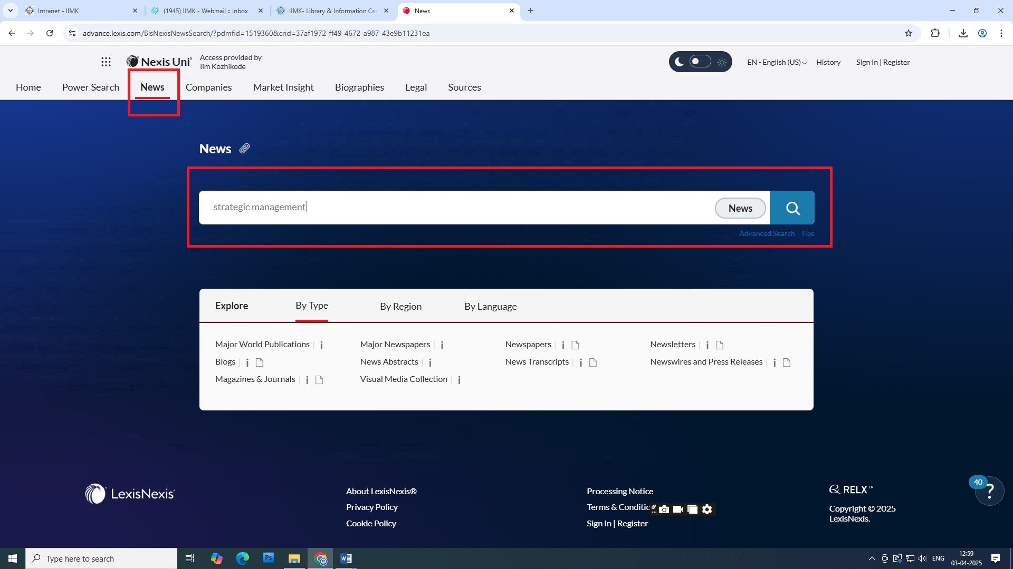Toggle the dark/light mode switch
The image size is (1013, 569).
[x=700, y=62]
